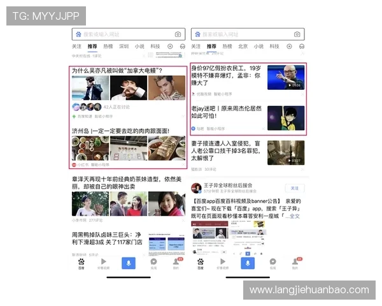
Task: Switch to 关注 tab on left phone
Action: click(x=76, y=47)
